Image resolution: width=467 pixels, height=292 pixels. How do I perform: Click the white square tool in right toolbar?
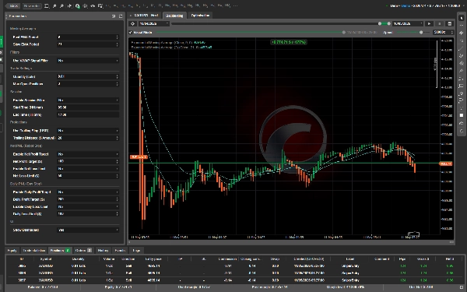[461, 115]
